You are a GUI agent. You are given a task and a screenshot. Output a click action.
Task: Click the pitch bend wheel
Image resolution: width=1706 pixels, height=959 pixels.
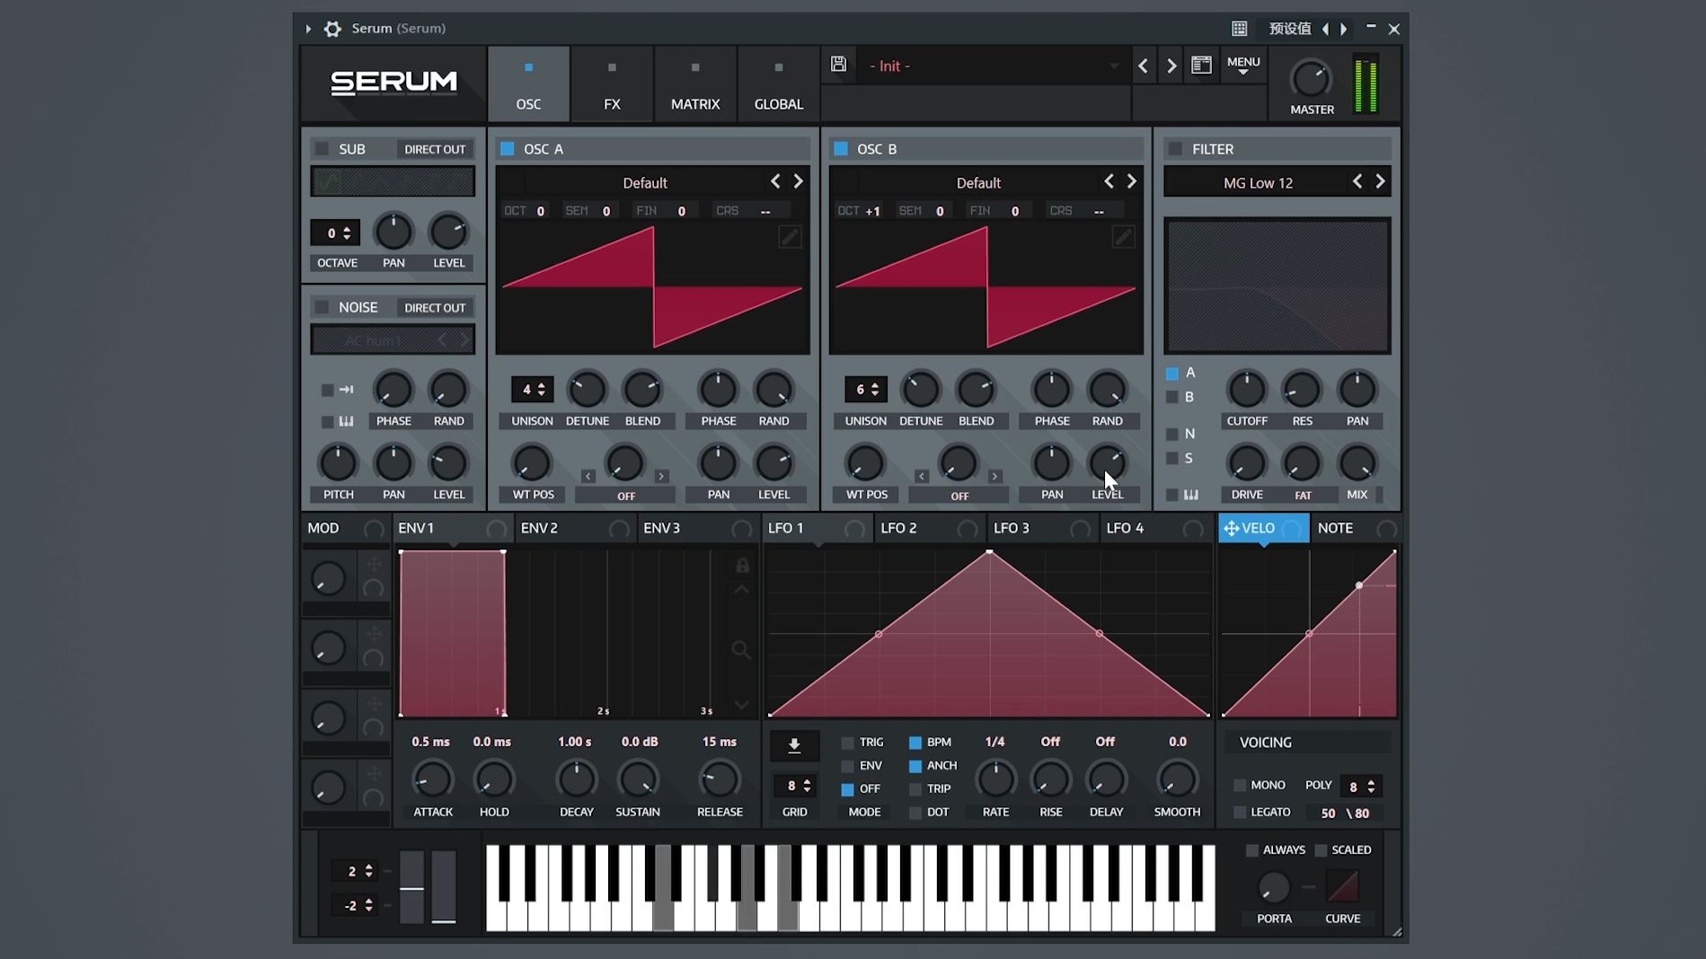pyautogui.click(x=411, y=885)
